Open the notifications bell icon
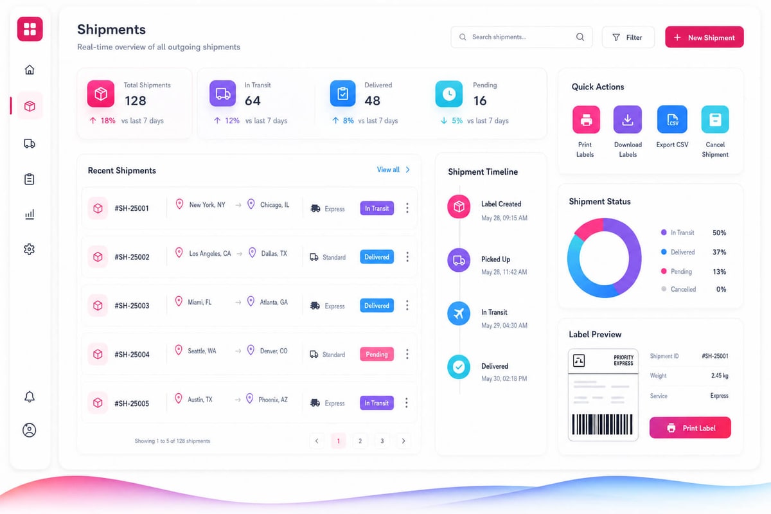The height and width of the screenshot is (514, 771). pyautogui.click(x=30, y=396)
